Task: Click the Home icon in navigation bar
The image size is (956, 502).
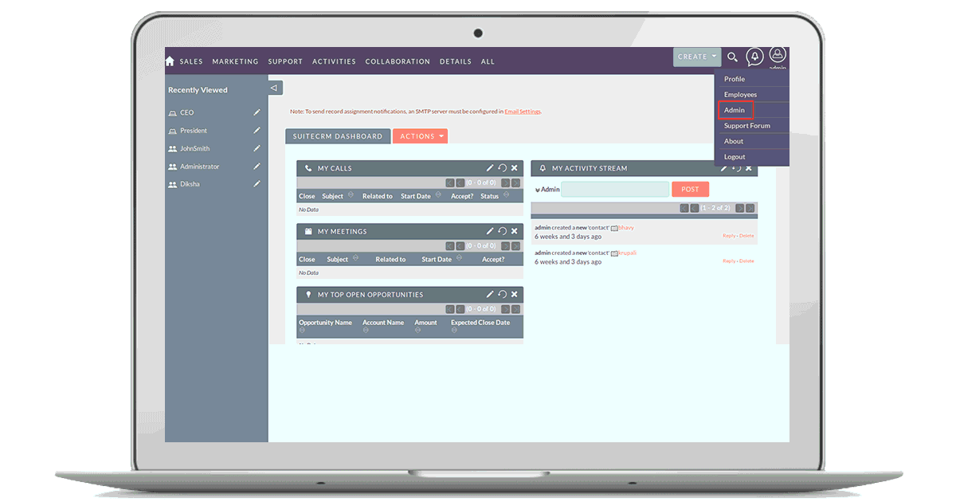Action: point(170,61)
